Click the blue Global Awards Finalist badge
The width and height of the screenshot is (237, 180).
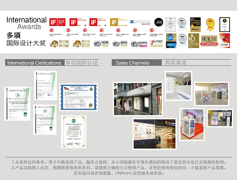(x=171, y=40)
